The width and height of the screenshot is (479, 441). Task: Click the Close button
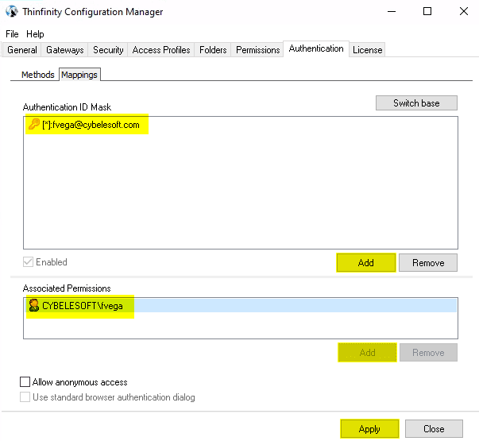(x=434, y=429)
